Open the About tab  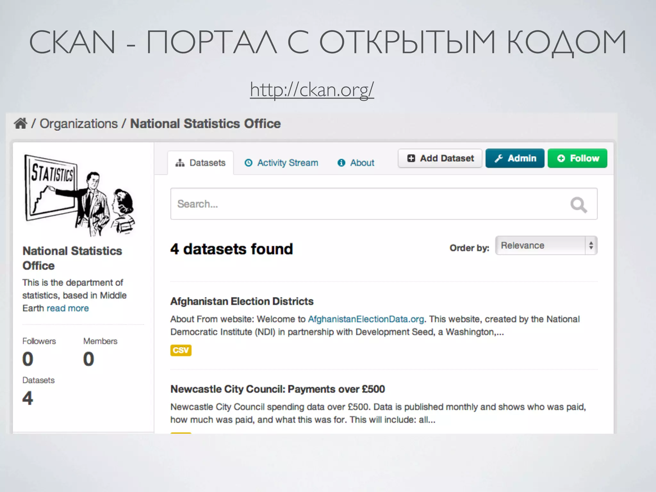[356, 163]
